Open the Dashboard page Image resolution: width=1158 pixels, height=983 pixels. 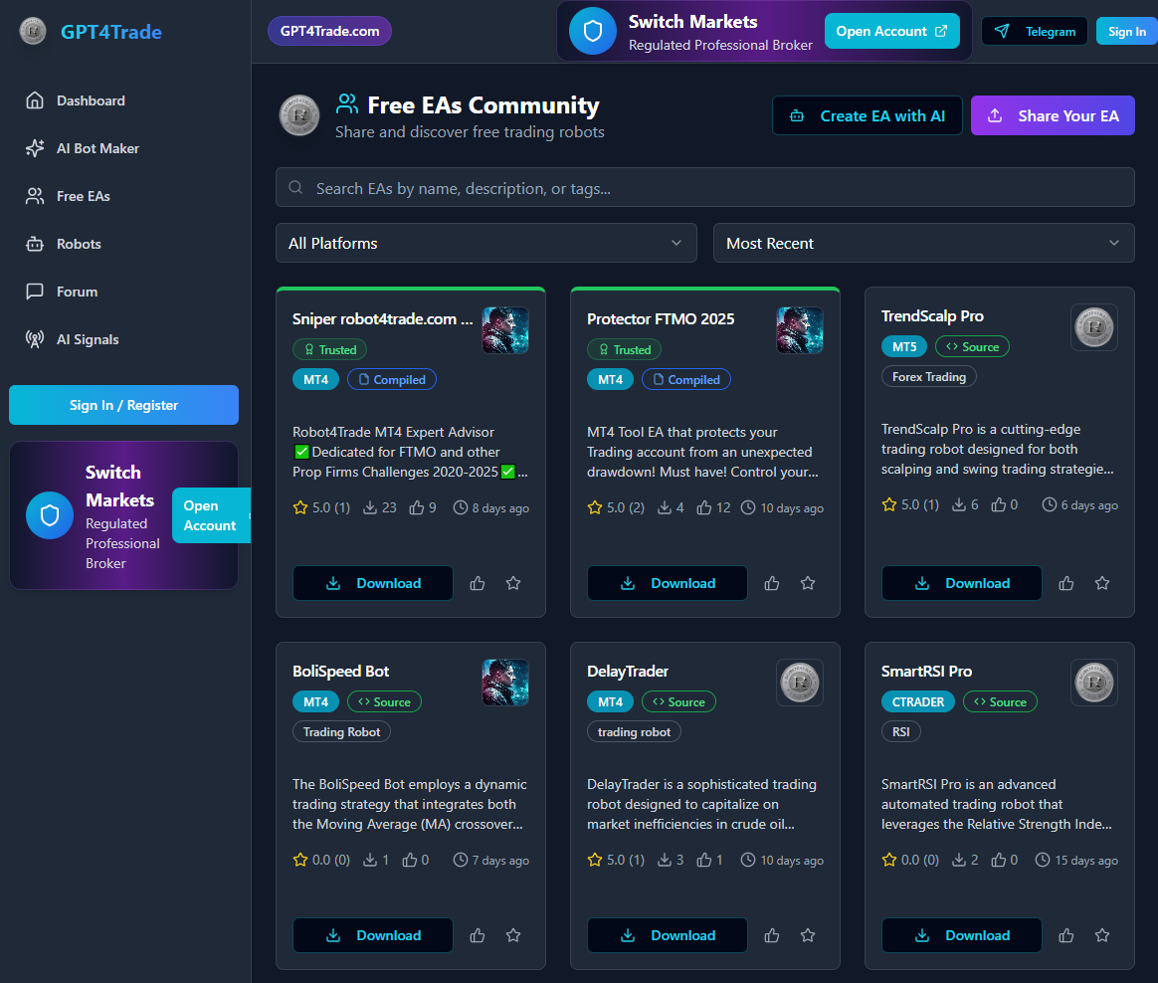click(x=76, y=100)
